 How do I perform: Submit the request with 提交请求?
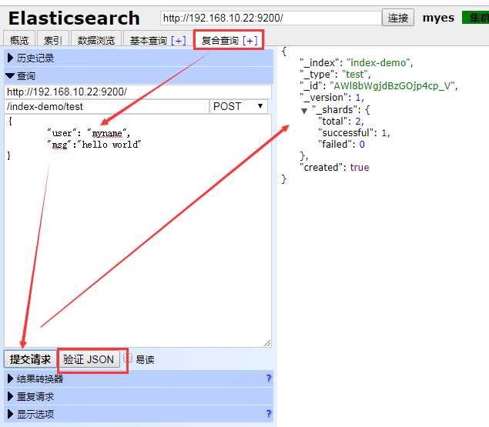coord(30,359)
